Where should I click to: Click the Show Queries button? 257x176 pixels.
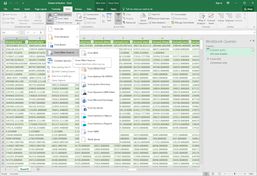click(x=63, y=14)
